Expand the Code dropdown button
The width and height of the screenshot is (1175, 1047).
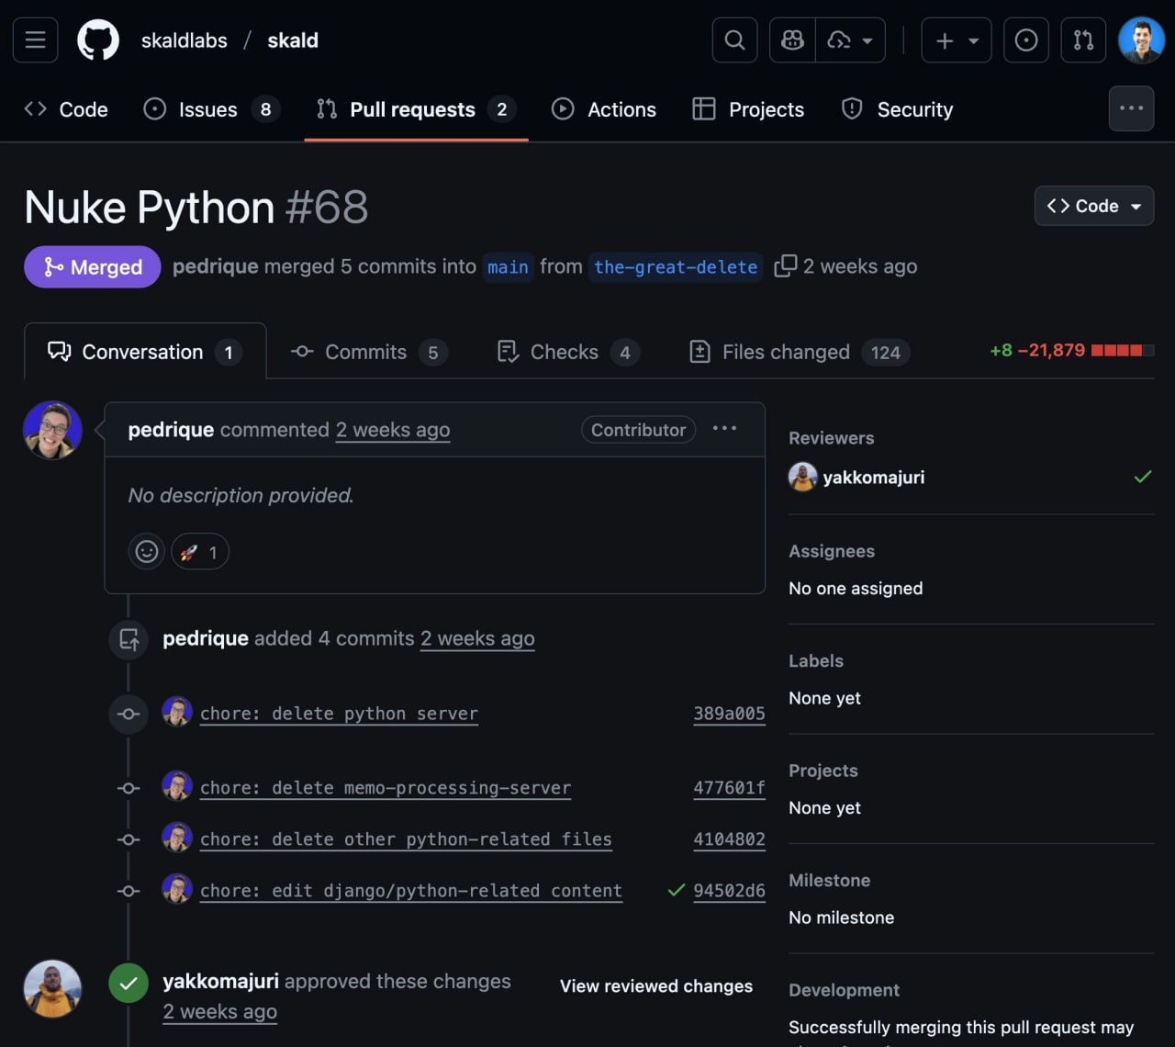point(1093,206)
